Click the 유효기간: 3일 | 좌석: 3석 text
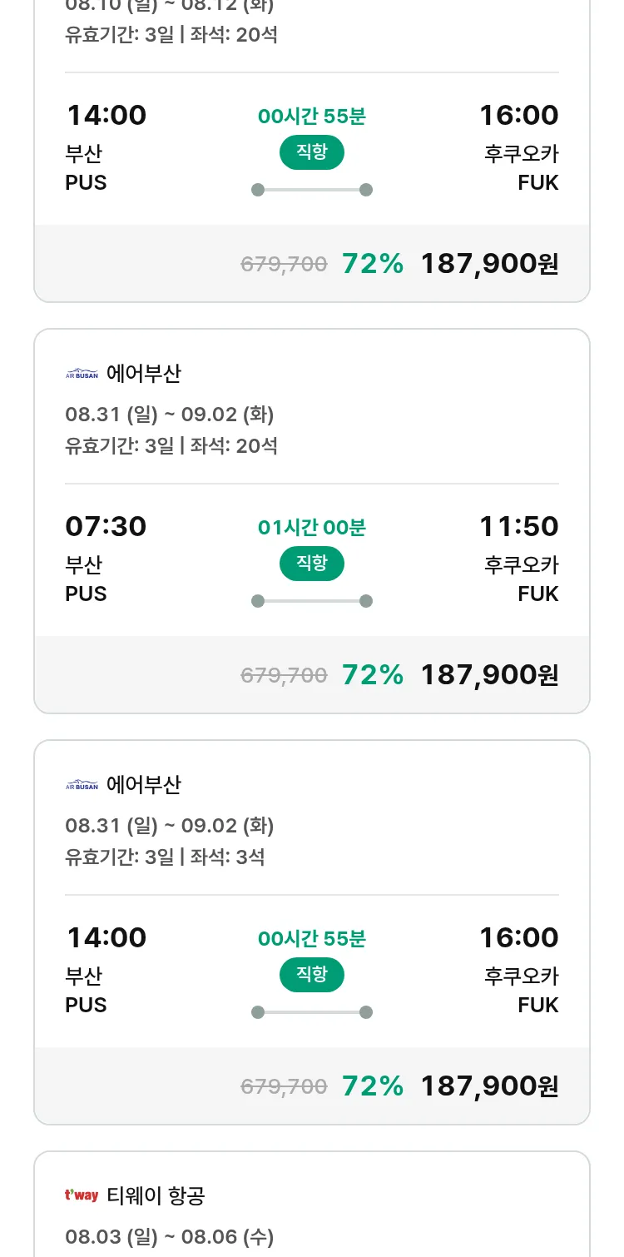 165,857
